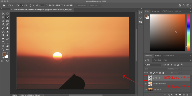Screen dimensions: 192x96
Task: Select the Clone Stamp tool
Action: tap(7, 28)
